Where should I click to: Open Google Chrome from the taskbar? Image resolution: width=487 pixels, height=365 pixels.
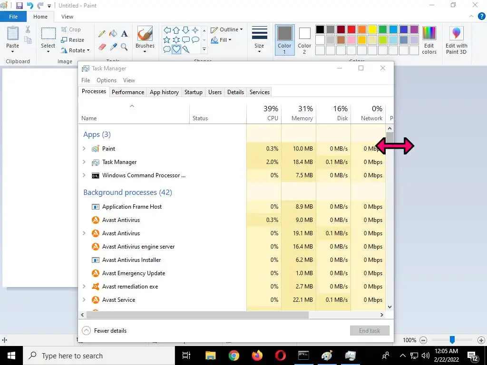point(234,355)
